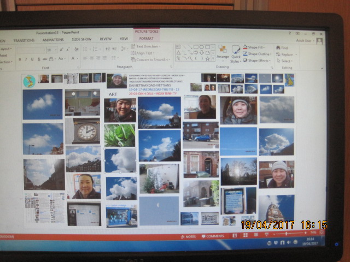Select triangle shape in gallery
The width and height of the screenshot is (350, 262).
tap(178, 52)
